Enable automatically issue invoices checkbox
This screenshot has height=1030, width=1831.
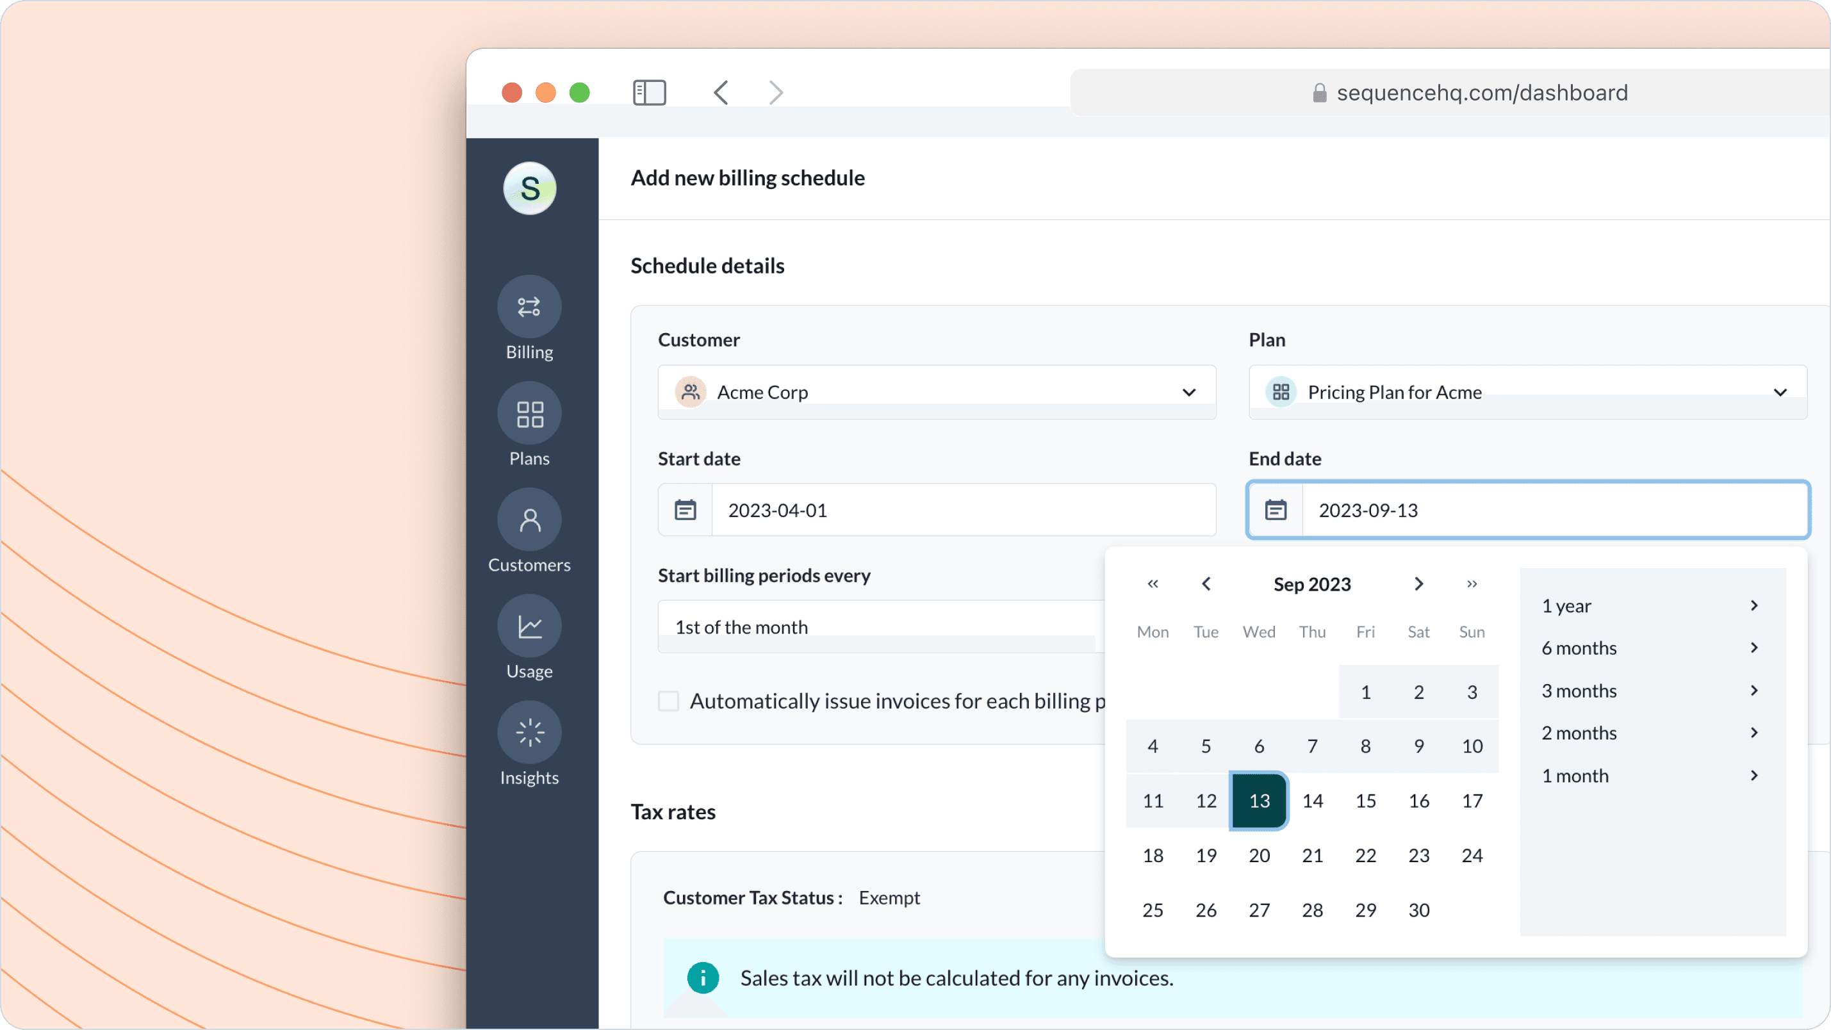(x=668, y=701)
